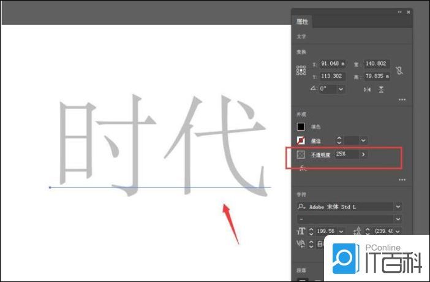The height and width of the screenshot is (282, 430).
Task: Click the 字符 Character section heading
Action: coord(301,194)
